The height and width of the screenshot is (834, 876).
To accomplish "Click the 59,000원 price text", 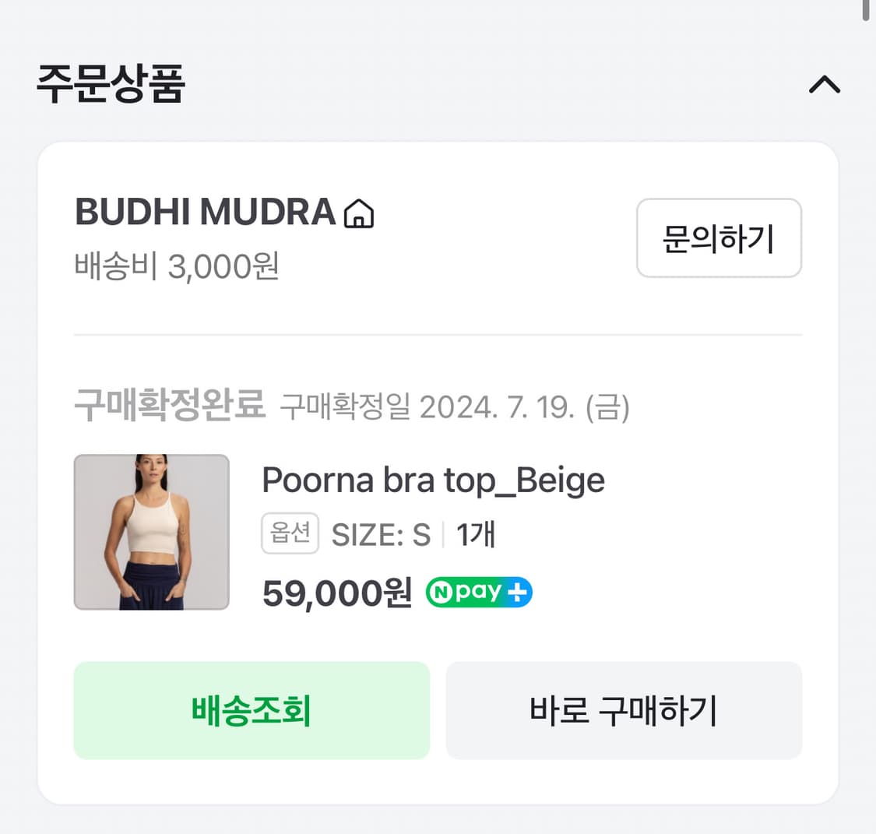I will (336, 593).
